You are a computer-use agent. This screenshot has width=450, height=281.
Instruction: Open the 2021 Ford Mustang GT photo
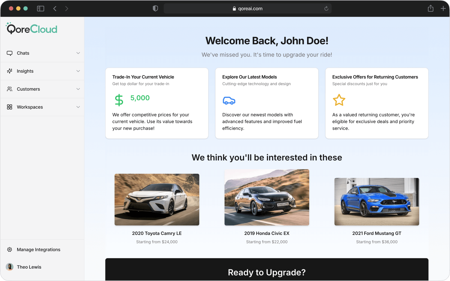pos(377,201)
